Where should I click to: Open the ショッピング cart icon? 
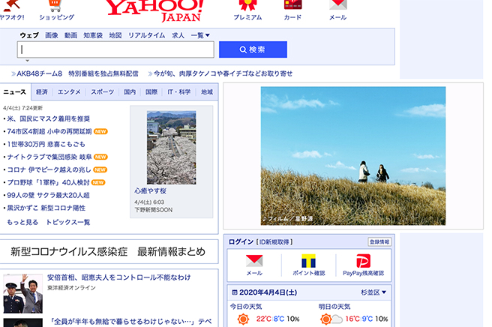55,5
